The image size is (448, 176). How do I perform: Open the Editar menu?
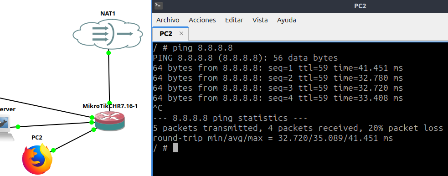[x=234, y=20]
